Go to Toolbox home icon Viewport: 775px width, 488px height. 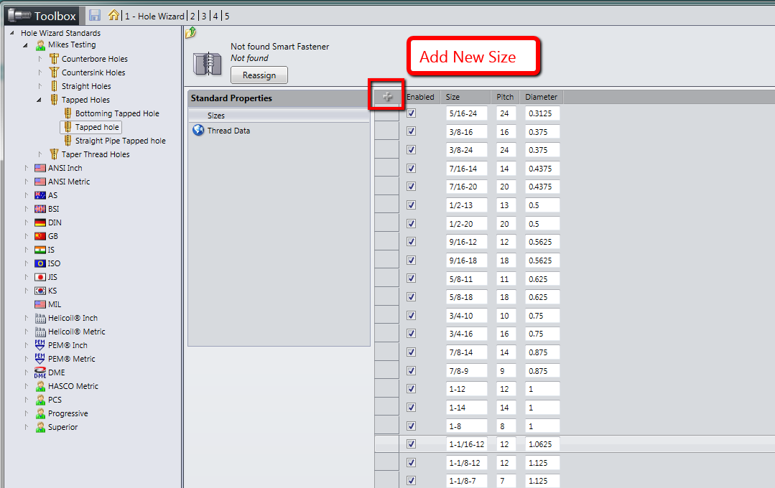[113, 15]
